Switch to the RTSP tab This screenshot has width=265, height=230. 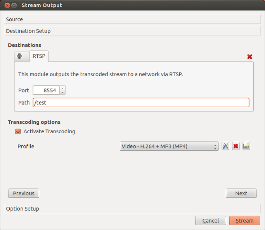pos(39,56)
